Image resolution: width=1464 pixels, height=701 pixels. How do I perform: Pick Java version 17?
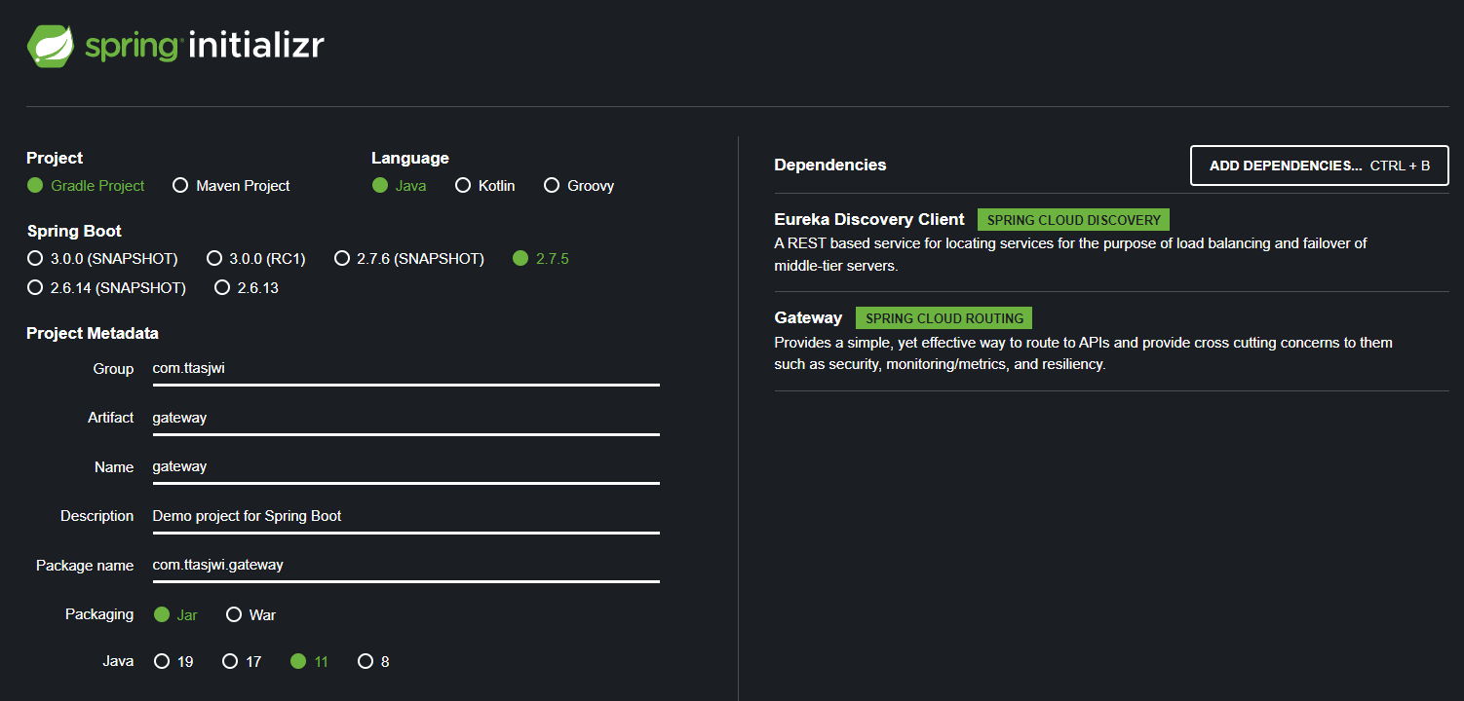(x=242, y=661)
